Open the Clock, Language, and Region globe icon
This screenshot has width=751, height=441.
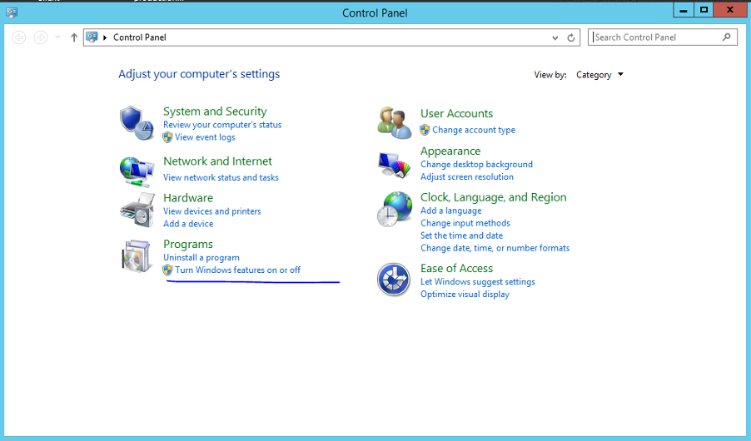click(394, 209)
